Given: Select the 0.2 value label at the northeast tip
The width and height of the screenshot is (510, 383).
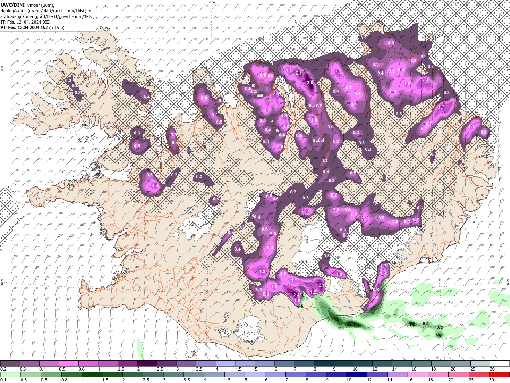Looking at the screenshot, I should (x=363, y=38).
